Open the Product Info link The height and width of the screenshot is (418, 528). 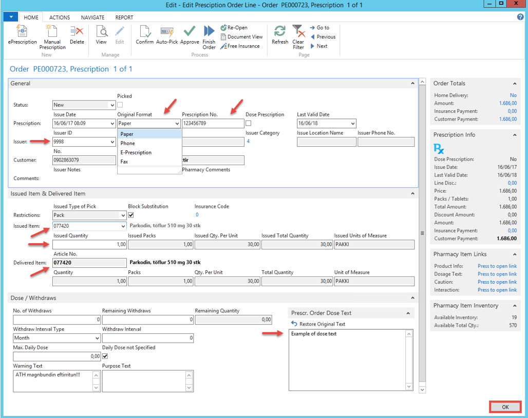(497, 266)
